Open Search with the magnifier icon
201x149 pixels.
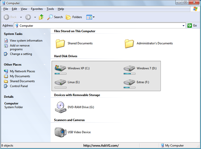[50, 17]
